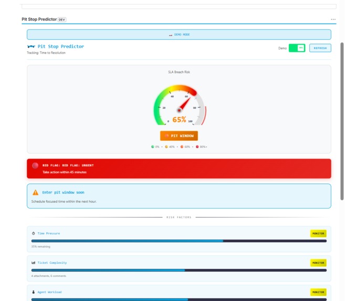
Task: Click the 'RED FLAG: RED FLAG: URGENT' heading
Action: point(68,165)
